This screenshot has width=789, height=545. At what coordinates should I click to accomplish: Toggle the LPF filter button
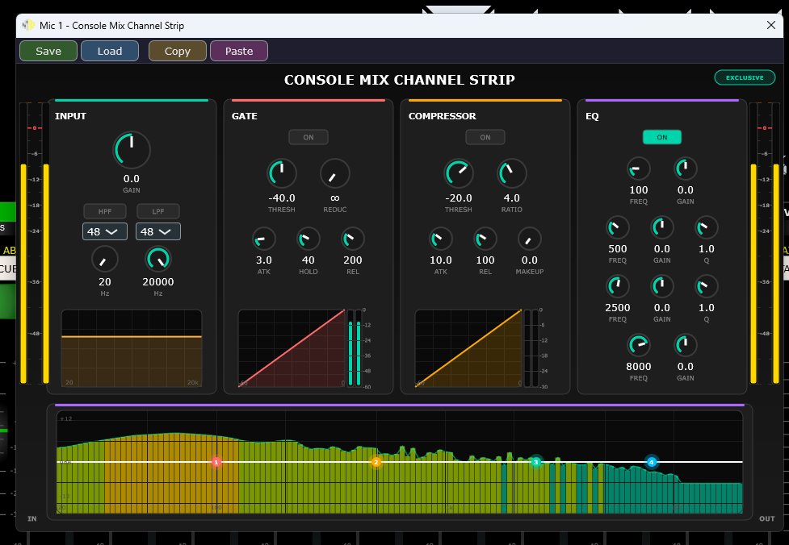(x=158, y=211)
